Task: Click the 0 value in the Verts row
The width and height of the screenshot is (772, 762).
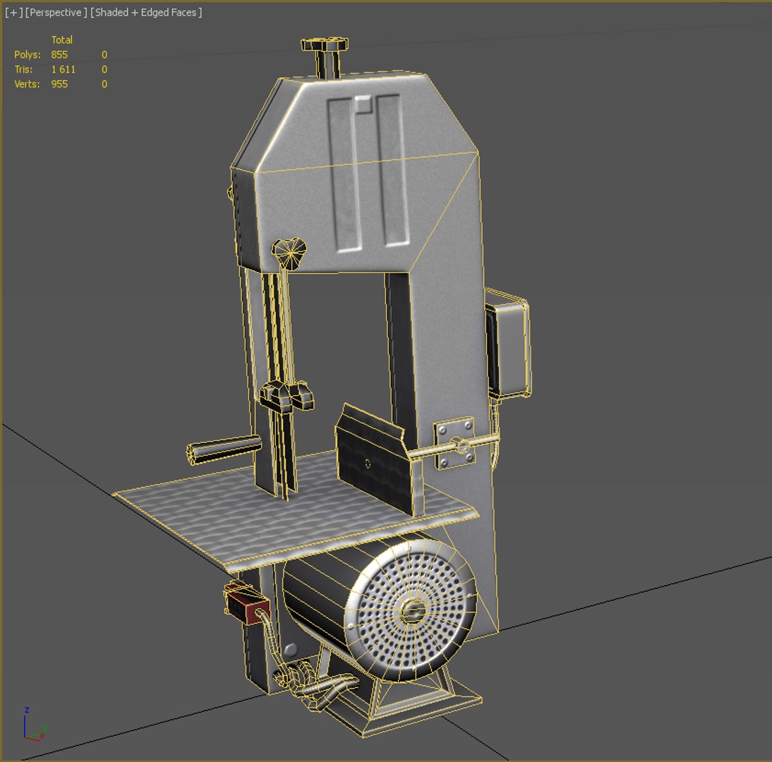Action: pyautogui.click(x=104, y=84)
